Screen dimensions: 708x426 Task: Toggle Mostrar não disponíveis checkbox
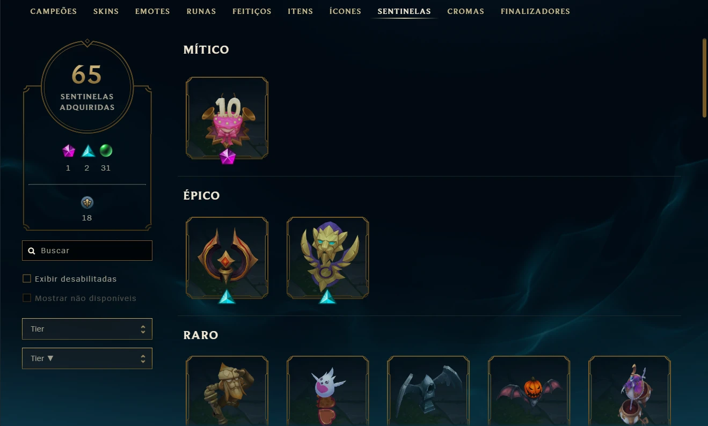click(x=26, y=298)
